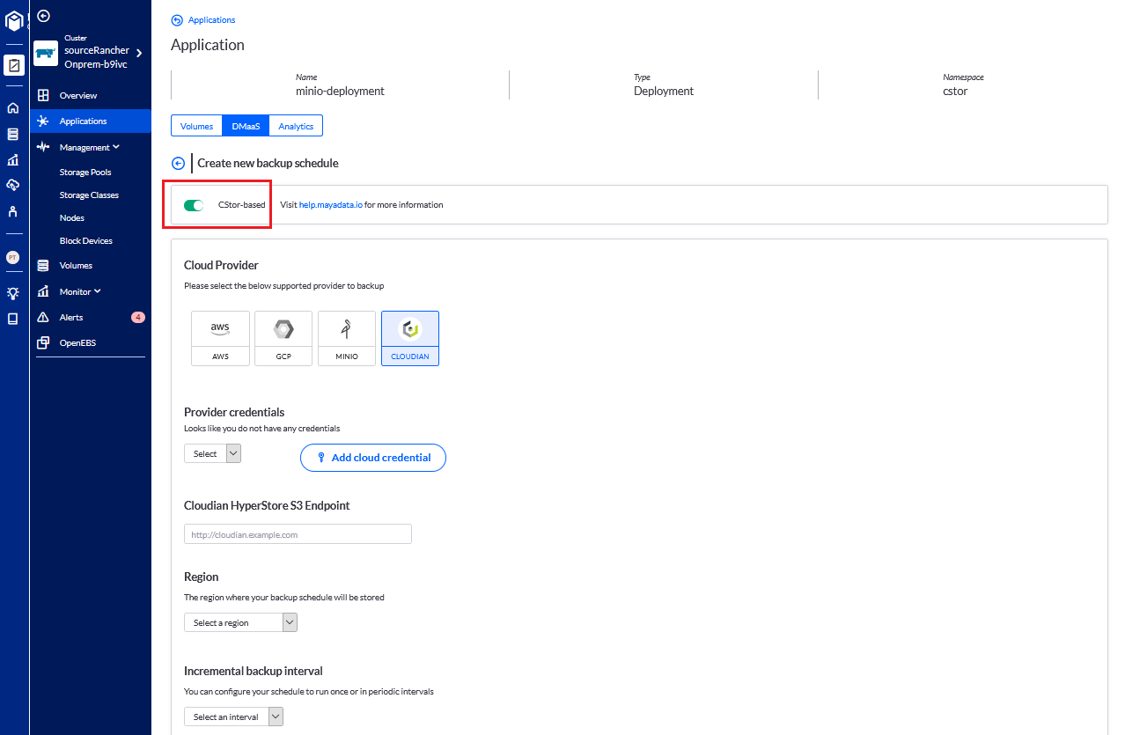Click the person icon in the left rail

tap(13, 211)
